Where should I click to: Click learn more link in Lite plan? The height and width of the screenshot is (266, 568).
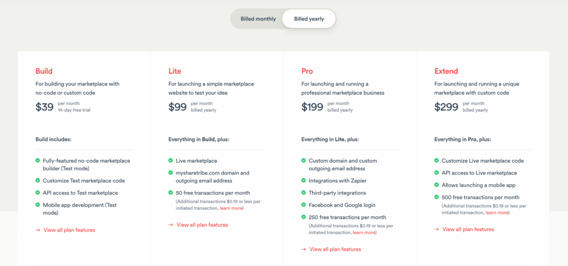(x=231, y=208)
